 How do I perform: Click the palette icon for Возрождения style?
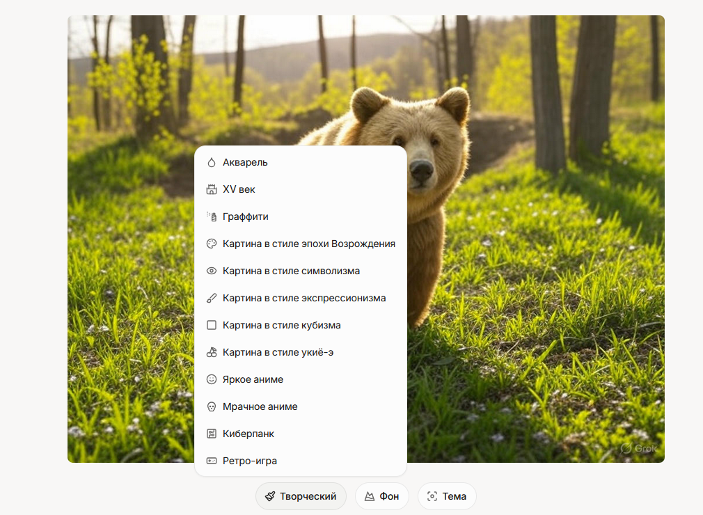(x=212, y=244)
